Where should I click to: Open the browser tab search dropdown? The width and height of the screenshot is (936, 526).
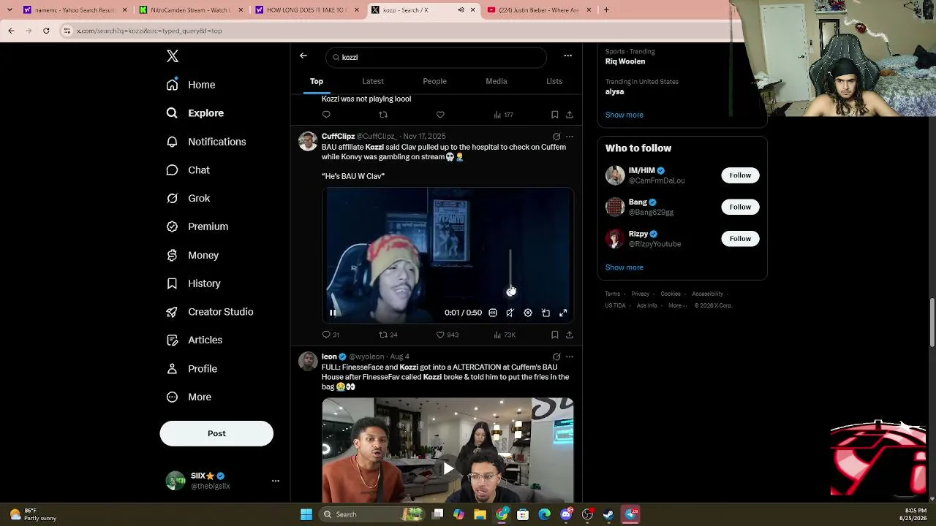pos(10,9)
